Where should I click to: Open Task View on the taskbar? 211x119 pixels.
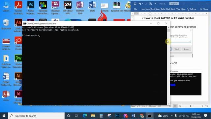[76, 116]
